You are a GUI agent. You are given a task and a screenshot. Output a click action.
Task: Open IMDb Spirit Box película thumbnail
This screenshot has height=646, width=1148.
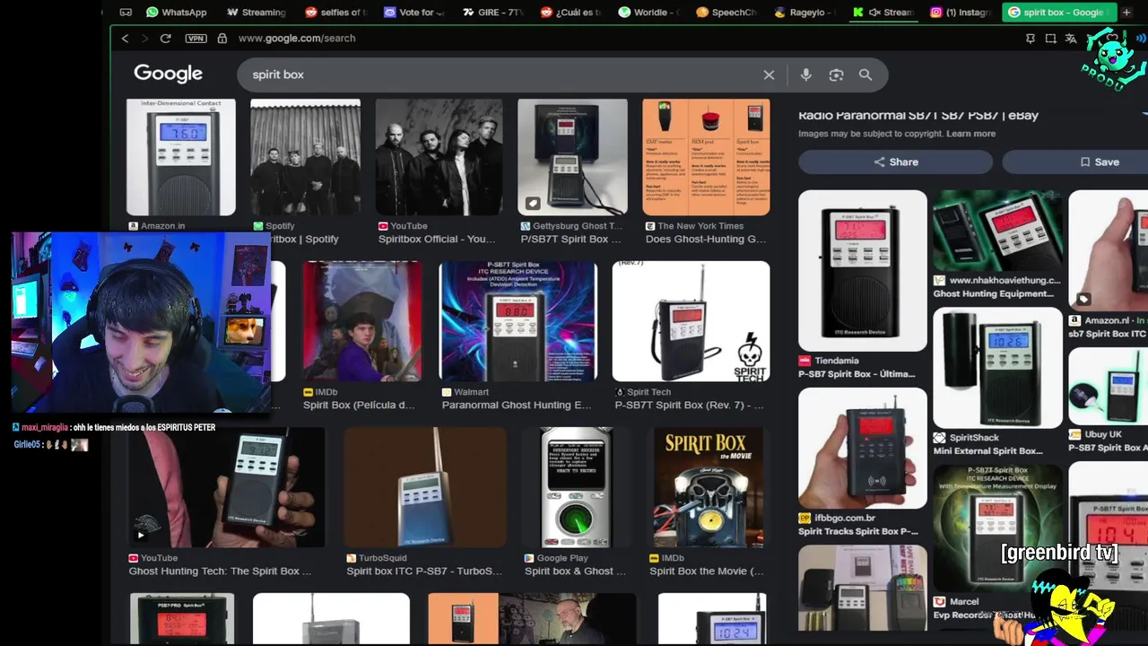pos(362,321)
